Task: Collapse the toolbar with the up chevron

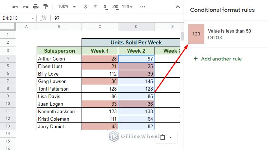Action: [177, 7]
